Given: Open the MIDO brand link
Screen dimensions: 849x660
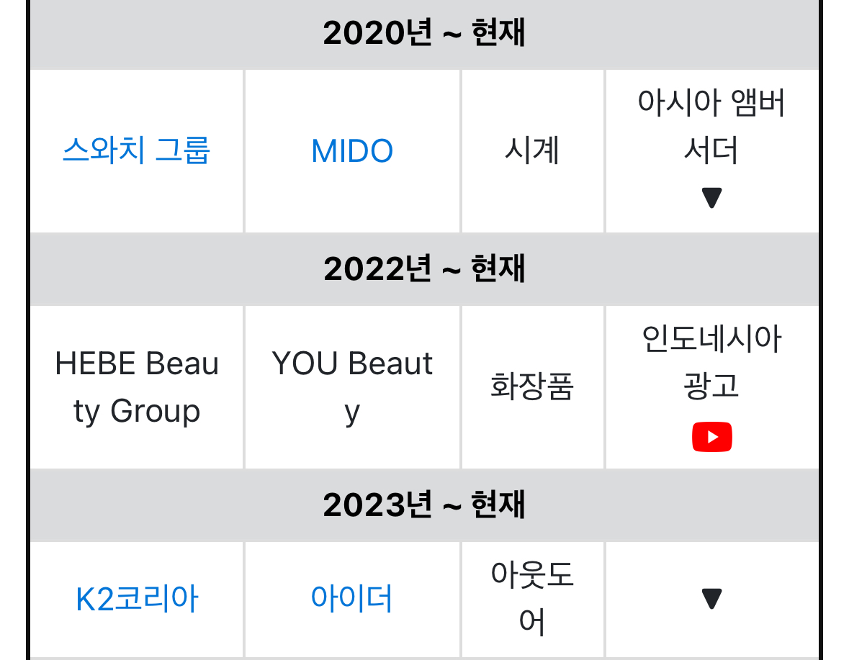Looking at the screenshot, I should pos(352,151).
